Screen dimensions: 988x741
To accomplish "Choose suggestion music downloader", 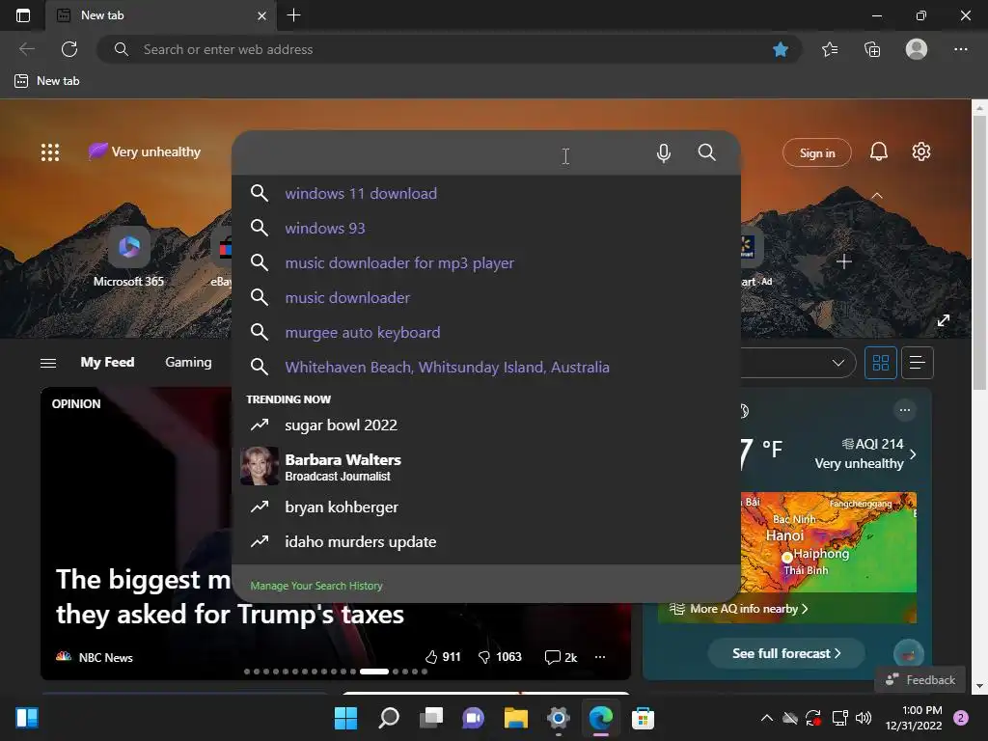I will (x=486, y=297).
